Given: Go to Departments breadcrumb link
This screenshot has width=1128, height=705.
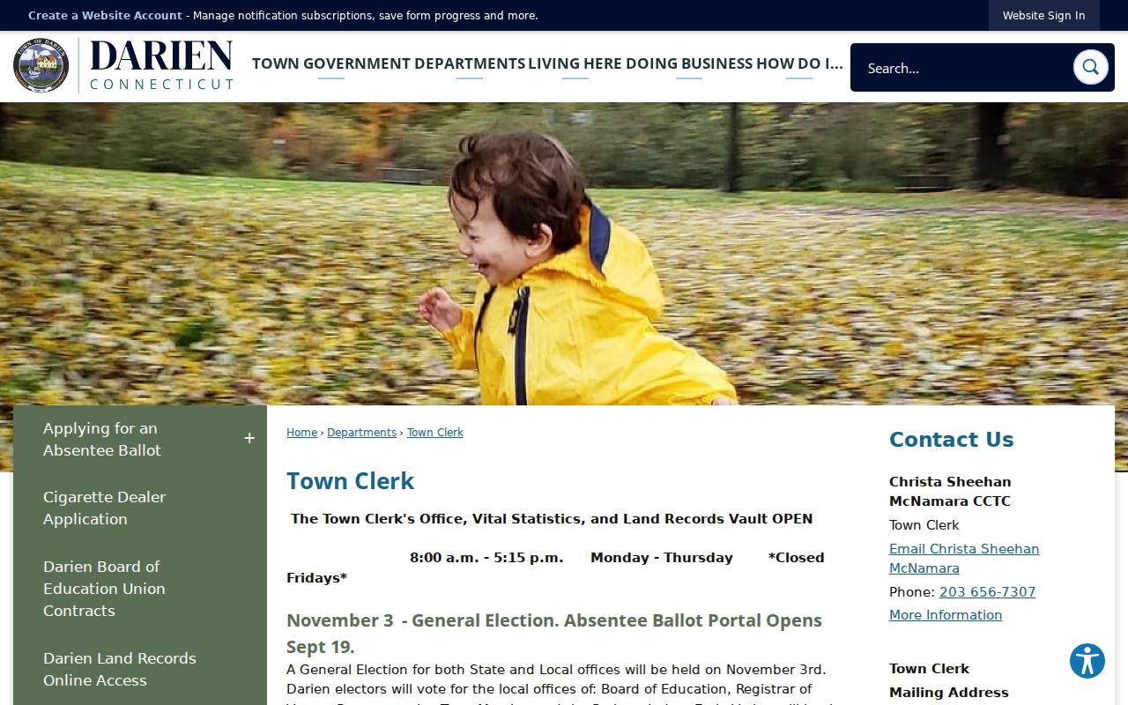Looking at the screenshot, I should click(361, 433).
